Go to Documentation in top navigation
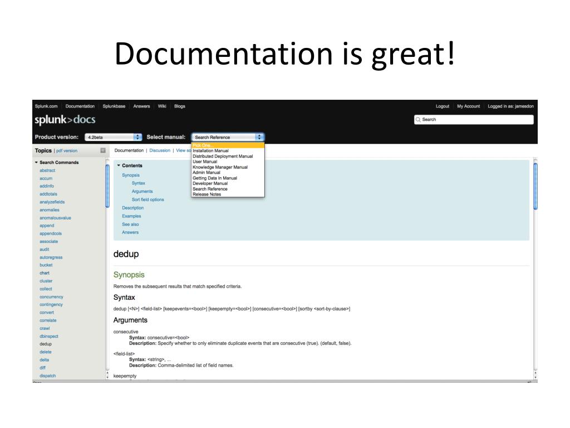 click(x=80, y=106)
